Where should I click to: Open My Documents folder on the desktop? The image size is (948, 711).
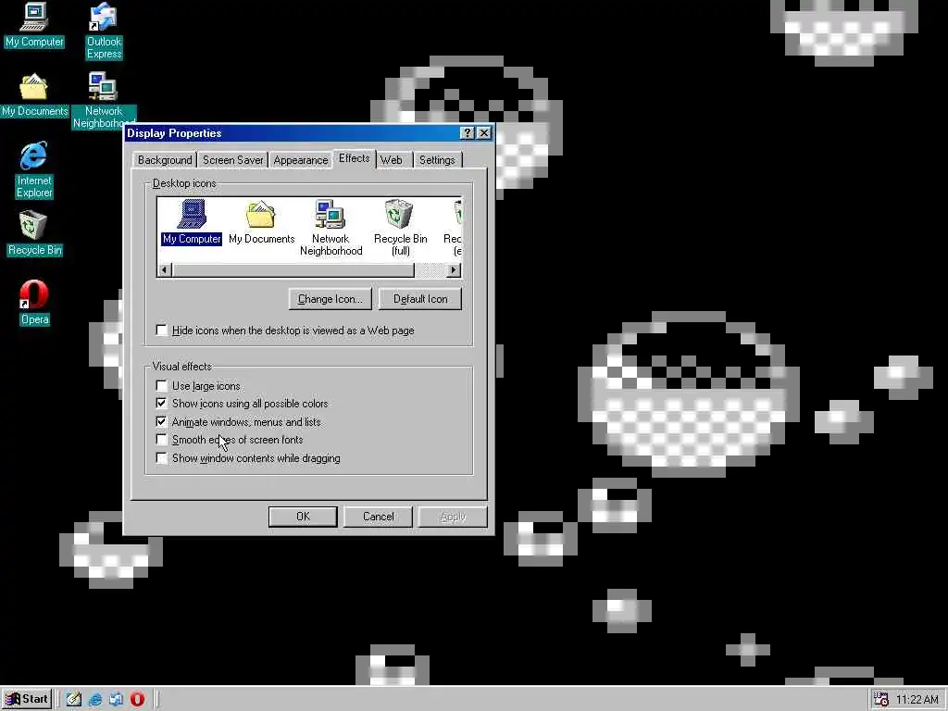coord(34,95)
